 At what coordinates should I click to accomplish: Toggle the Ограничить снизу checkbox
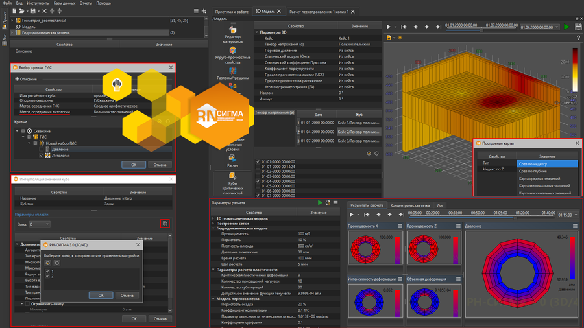click(x=27, y=304)
